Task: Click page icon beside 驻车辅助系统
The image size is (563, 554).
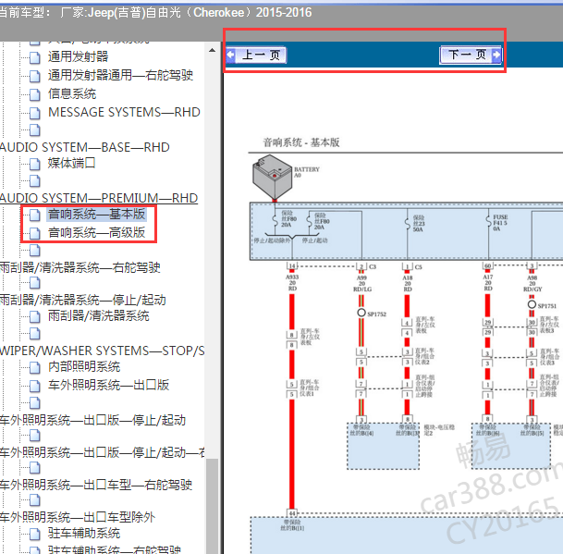Action: click(35, 534)
